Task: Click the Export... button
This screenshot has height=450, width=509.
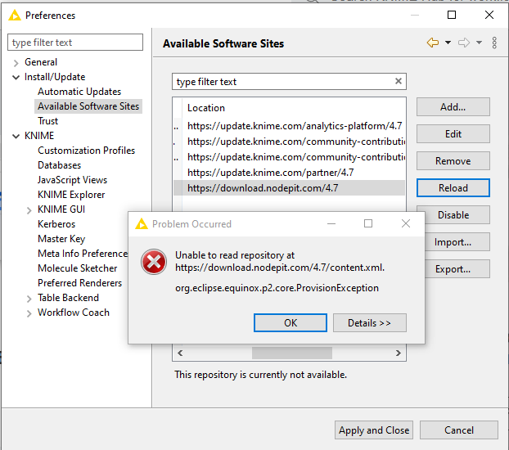Action: 457,269
